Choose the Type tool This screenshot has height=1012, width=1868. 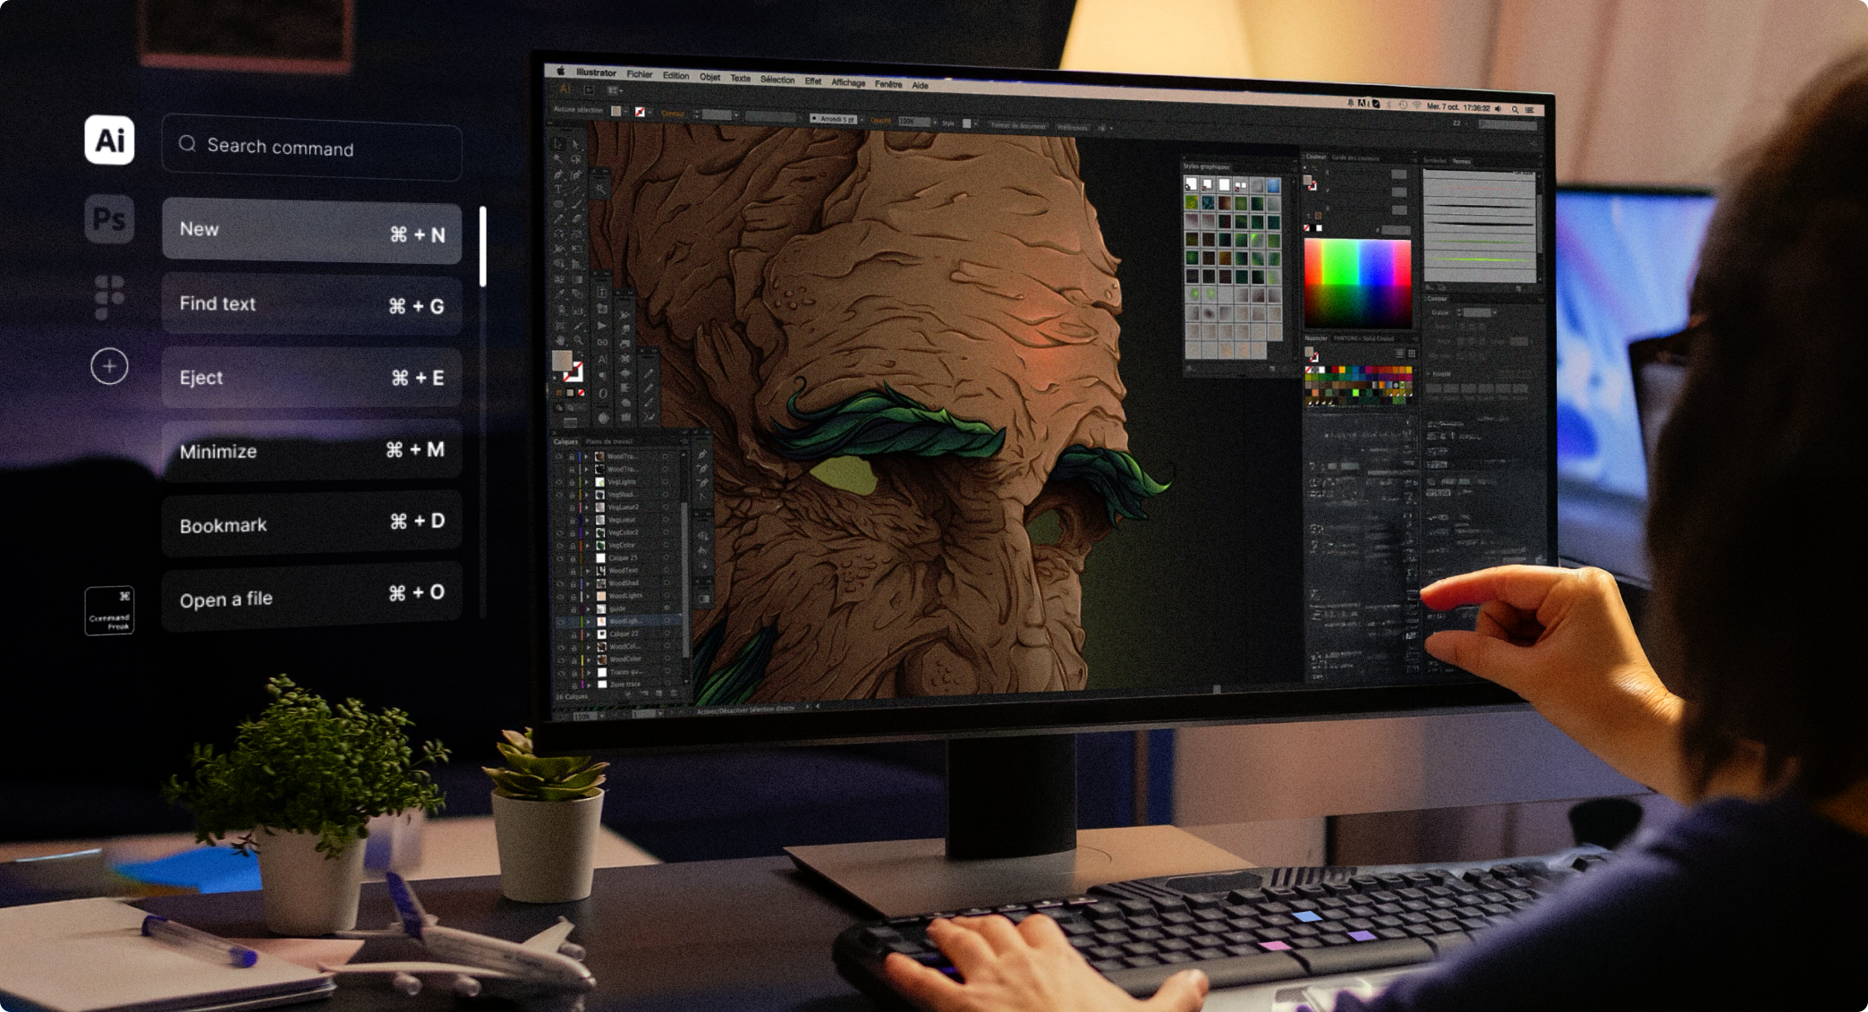558,189
